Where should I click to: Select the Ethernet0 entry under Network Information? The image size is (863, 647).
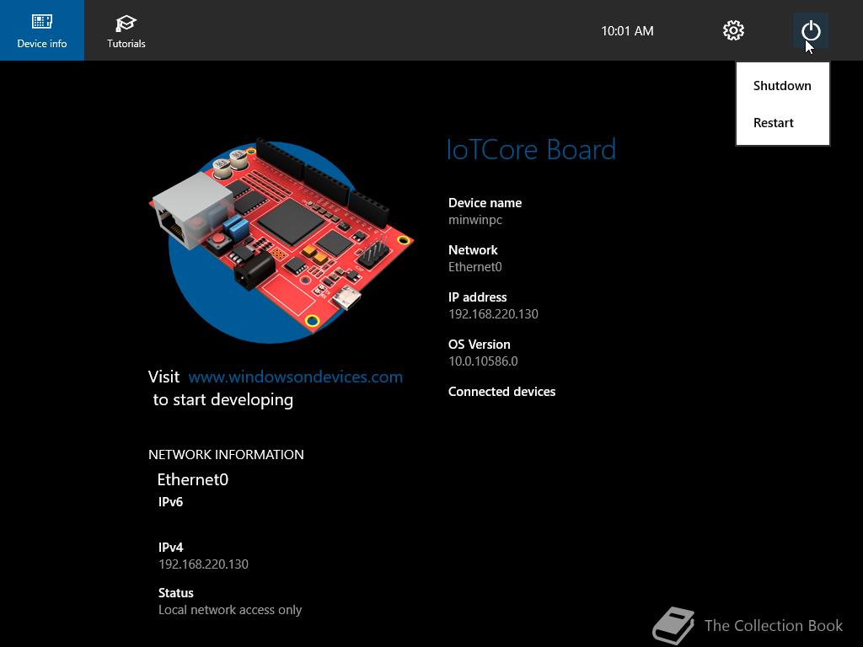click(193, 479)
